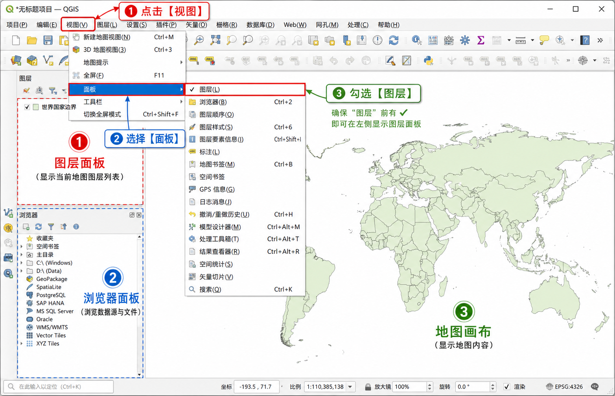The height and width of the screenshot is (396, 615).
Task: Click the filter legend icon in Layers panel
Action: point(52,91)
